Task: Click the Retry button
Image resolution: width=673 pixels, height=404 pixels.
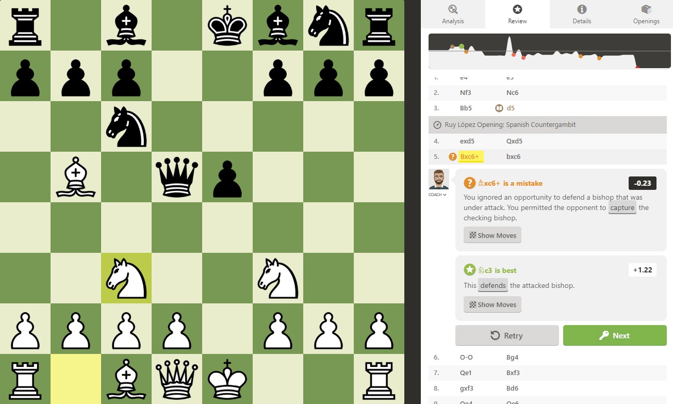Action: coord(507,335)
